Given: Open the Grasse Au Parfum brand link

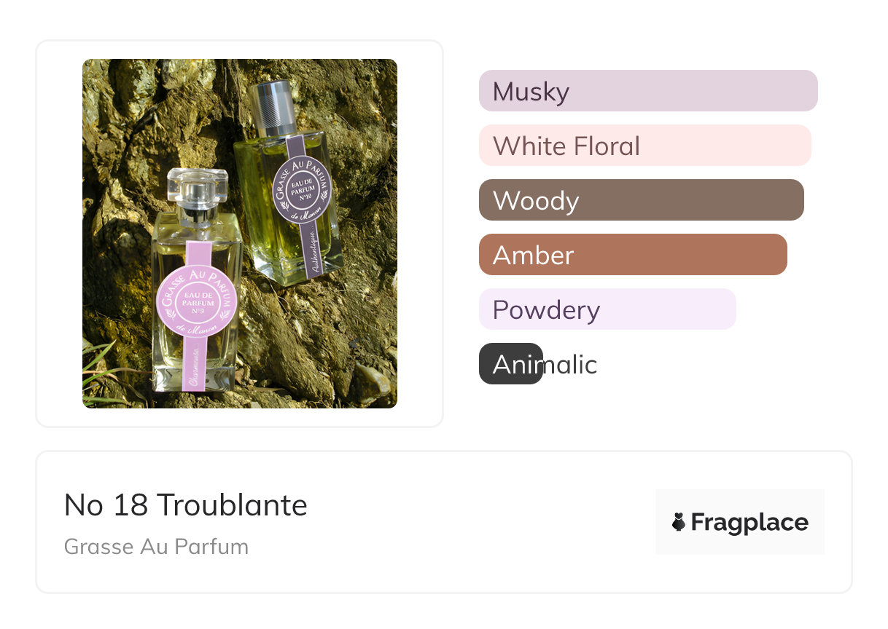Looking at the screenshot, I should [156, 546].
